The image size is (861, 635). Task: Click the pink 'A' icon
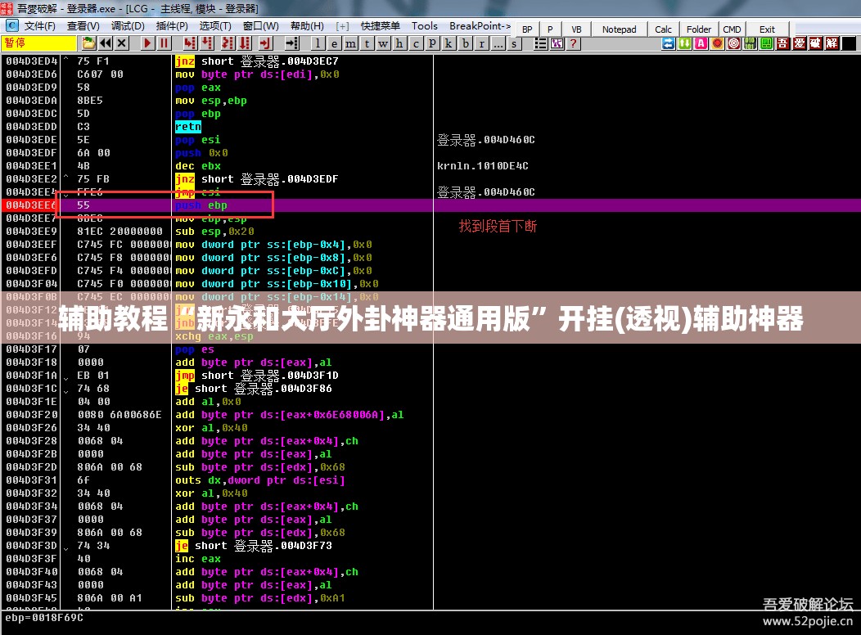coord(701,43)
